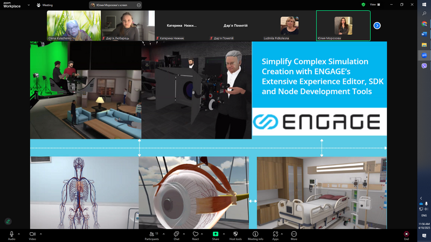Expand the chevron next to Apps
This screenshot has height=242, width=431.
pos(282,234)
